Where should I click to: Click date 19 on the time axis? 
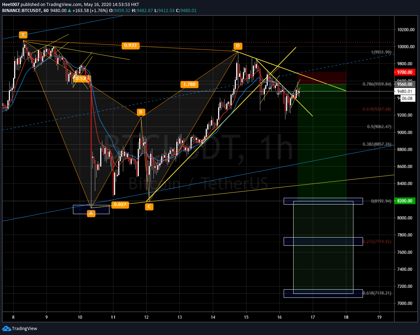click(379, 317)
